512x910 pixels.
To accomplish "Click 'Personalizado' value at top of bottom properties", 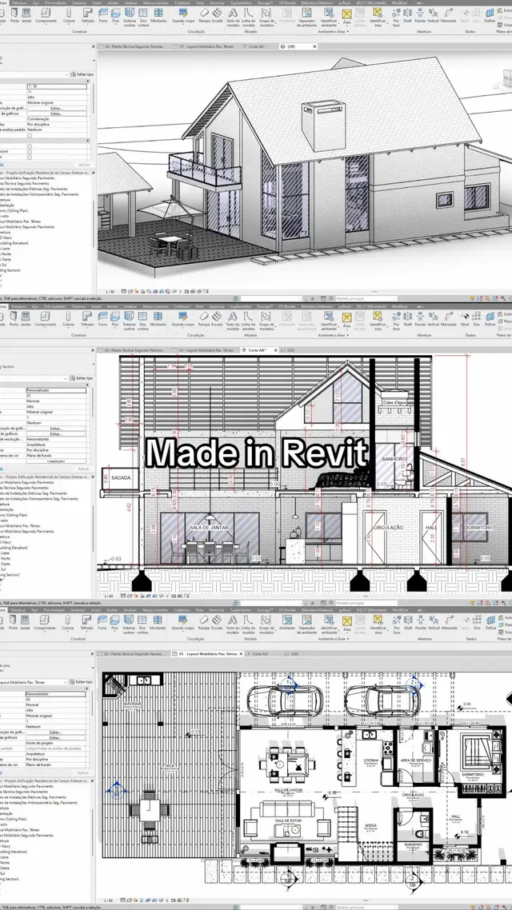I will click(x=56, y=694).
